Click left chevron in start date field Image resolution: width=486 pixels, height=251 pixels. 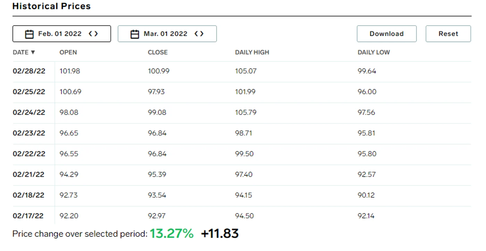(x=91, y=34)
